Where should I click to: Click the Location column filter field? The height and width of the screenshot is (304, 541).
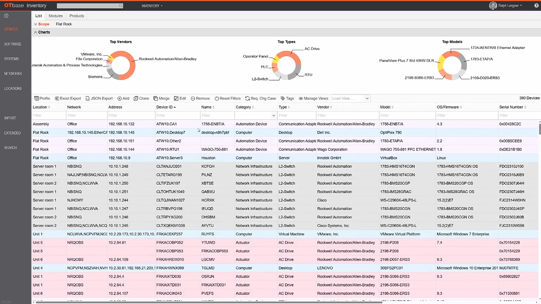pos(49,115)
